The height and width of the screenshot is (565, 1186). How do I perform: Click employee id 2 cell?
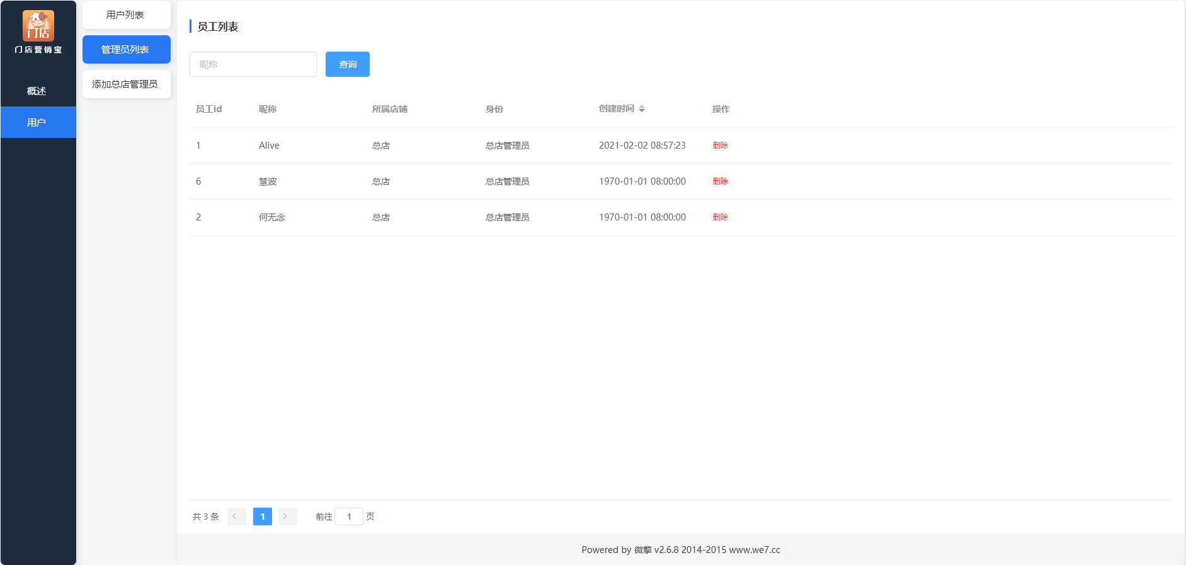pos(198,217)
